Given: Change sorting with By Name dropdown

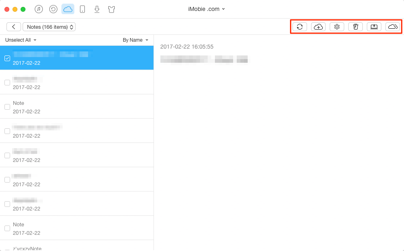Looking at the screenshot, I should pyautogui.click(x=135, y=40).
